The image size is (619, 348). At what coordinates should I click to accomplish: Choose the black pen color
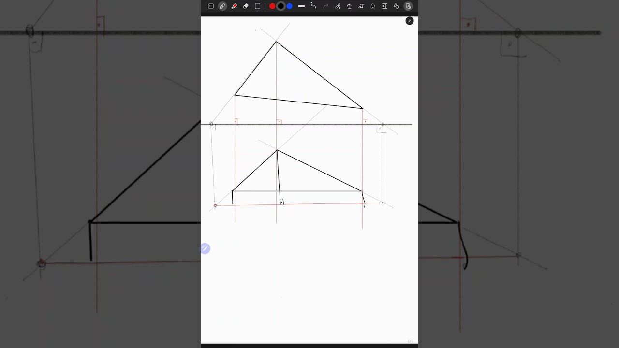click(280, 6)
